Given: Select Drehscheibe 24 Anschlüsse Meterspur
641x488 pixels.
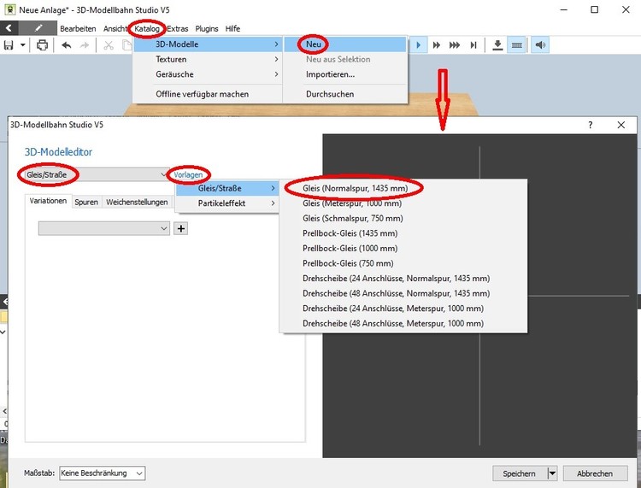Looking at the screenshot, I should 403,309.
